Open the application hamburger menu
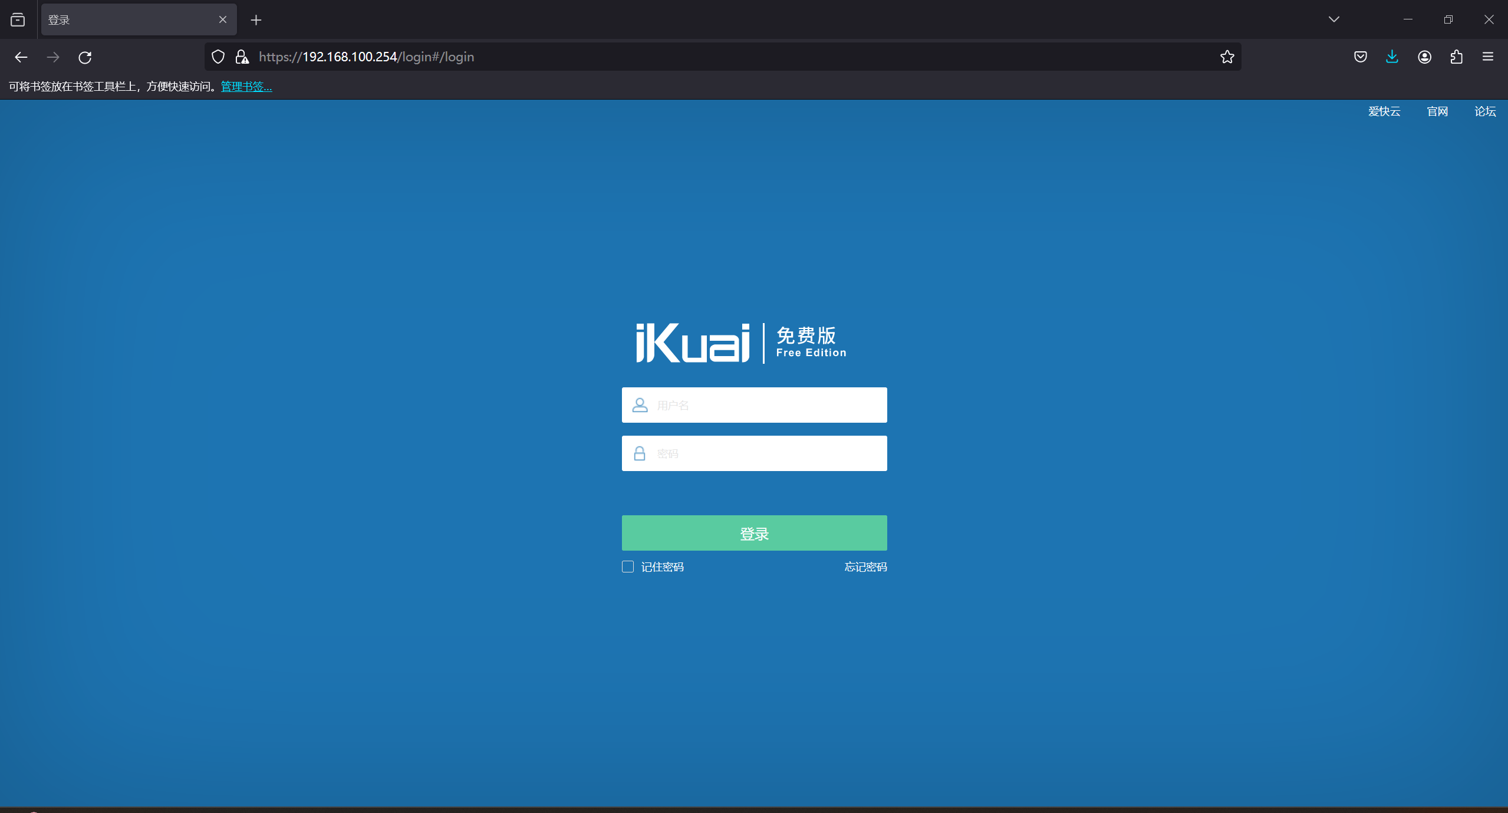This screenshot has width=1508, height=813. coord(1488,57)
